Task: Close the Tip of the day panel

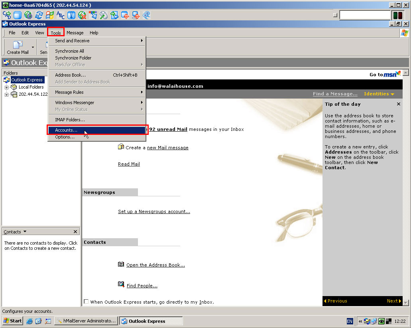Action: pos(398,104)
